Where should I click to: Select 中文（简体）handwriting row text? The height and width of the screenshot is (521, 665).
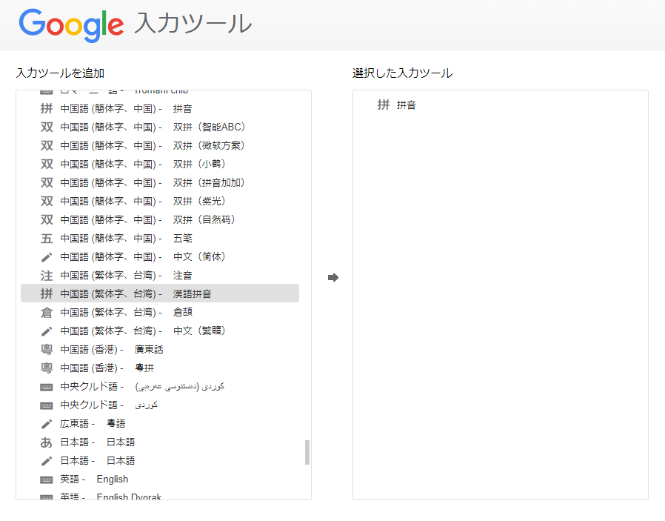coord(143,257)
